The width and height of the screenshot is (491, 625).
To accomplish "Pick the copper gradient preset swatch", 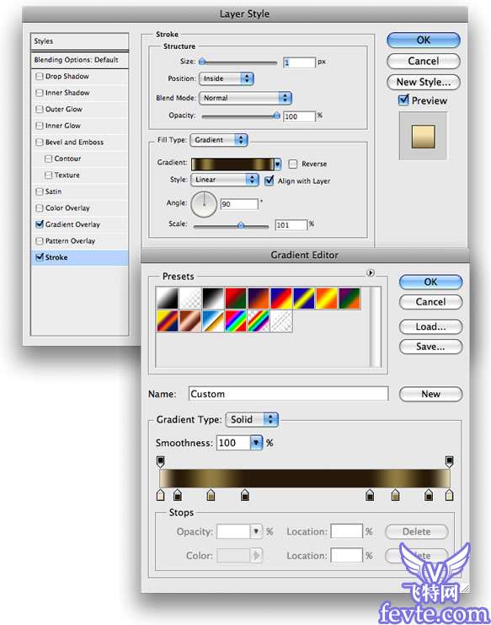I will [x=190, y=321].
